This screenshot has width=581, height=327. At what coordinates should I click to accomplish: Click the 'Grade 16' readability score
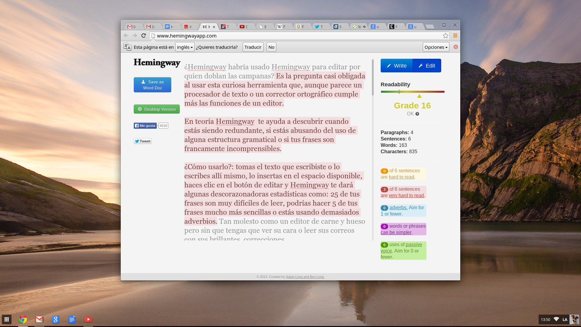(412, 106)
